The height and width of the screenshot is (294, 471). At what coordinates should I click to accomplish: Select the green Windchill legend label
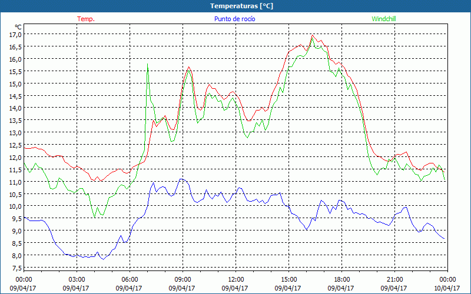(384, 19)
